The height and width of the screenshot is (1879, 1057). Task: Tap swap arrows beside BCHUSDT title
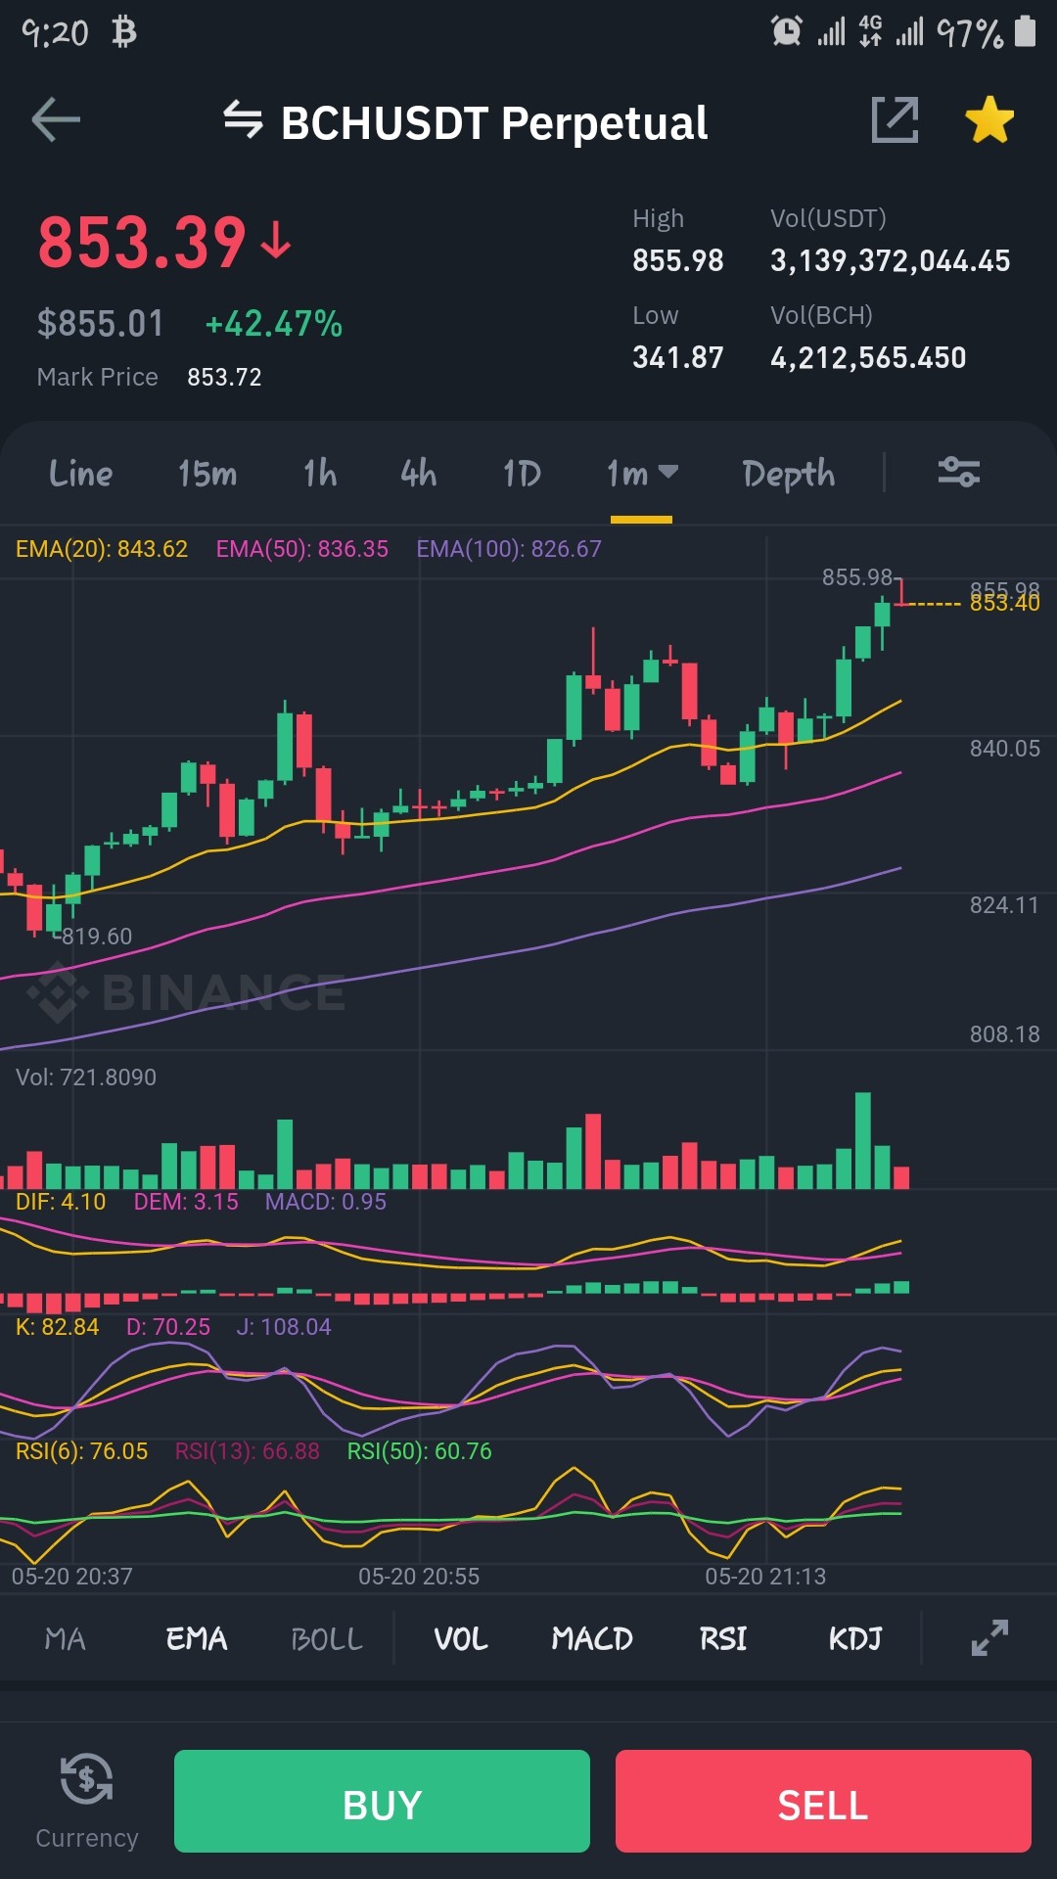point(243,120)
